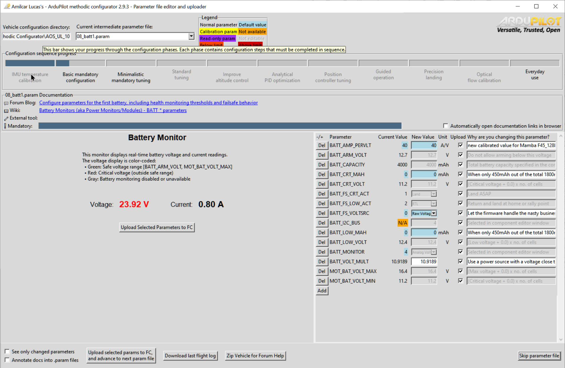The height and width of the screenshot is (368, 565).
Task: Delete the BATT_AMP_PERVLT parameter row
Action: click(322, 145)
